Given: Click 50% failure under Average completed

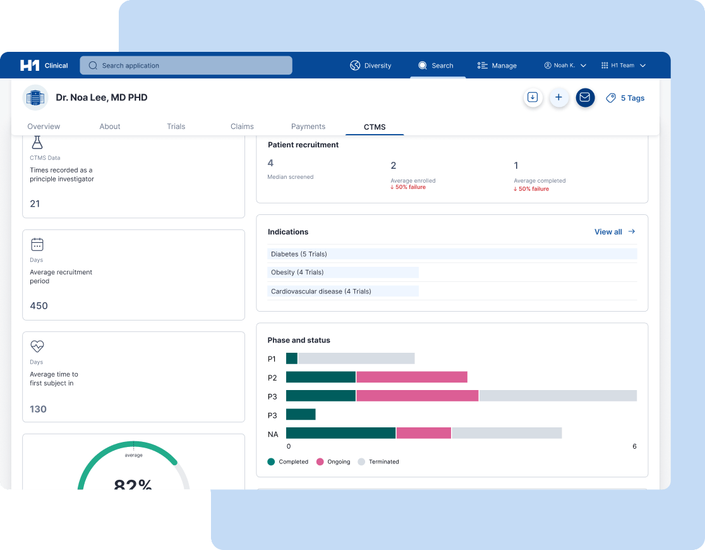Looking at the screenshot, I should 531,189.
